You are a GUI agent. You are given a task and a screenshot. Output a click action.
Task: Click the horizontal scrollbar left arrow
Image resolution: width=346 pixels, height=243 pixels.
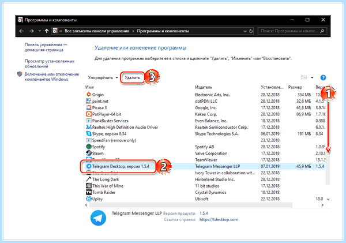tap(86, 205)
